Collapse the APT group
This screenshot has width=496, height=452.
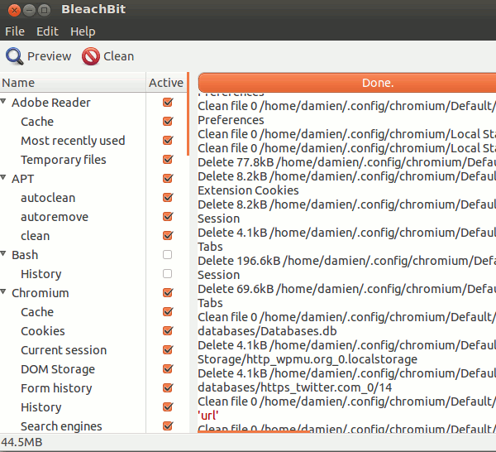(x=3, y=178)
